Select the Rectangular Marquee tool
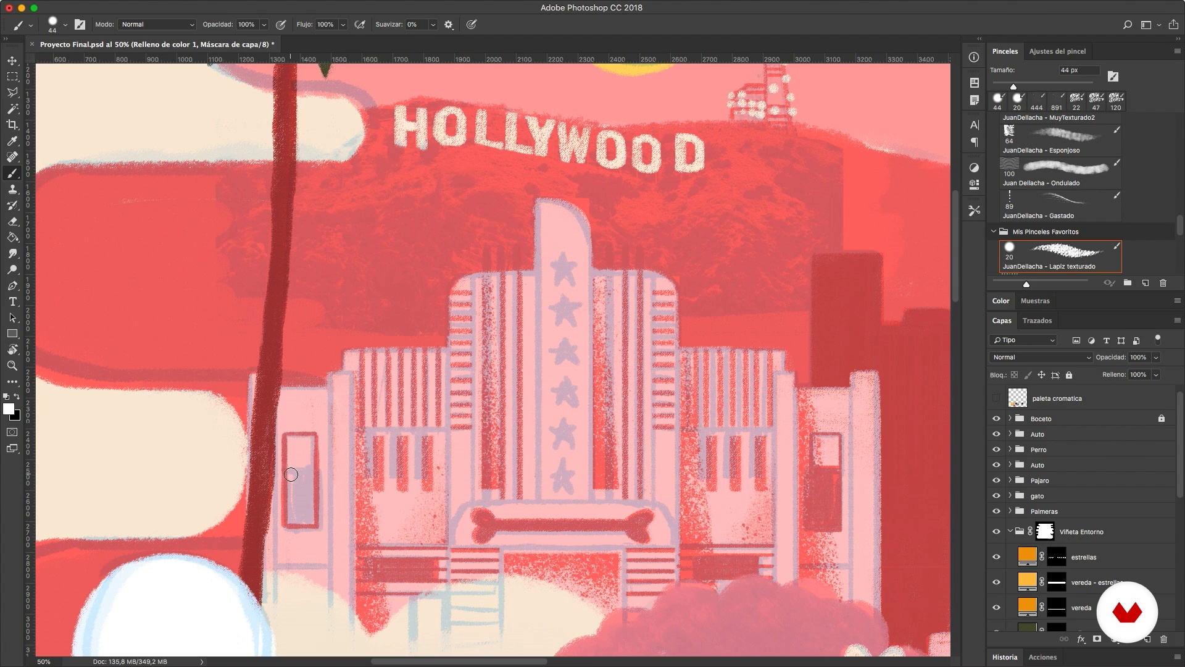 [x=12, y=77]
